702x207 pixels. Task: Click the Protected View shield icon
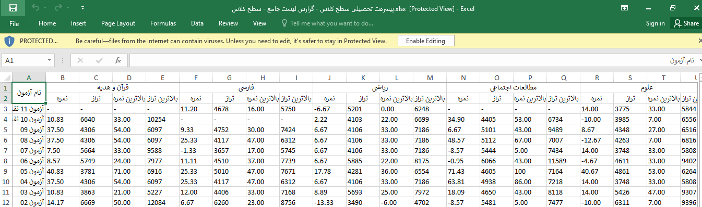click(9, 41)
